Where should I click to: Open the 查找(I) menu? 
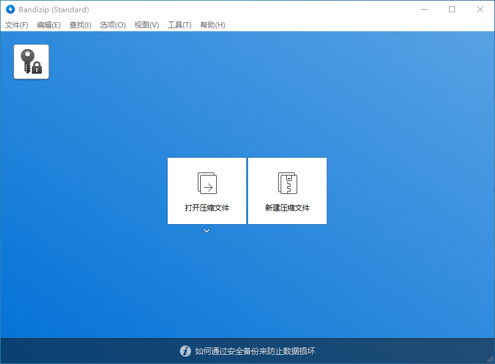[x=80, y=25]
